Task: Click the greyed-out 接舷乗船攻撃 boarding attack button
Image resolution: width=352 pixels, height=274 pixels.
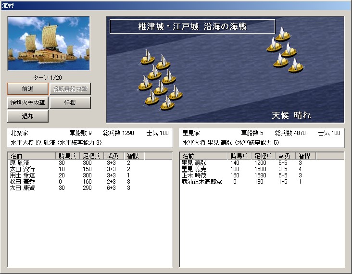Action: pos(70,89)
